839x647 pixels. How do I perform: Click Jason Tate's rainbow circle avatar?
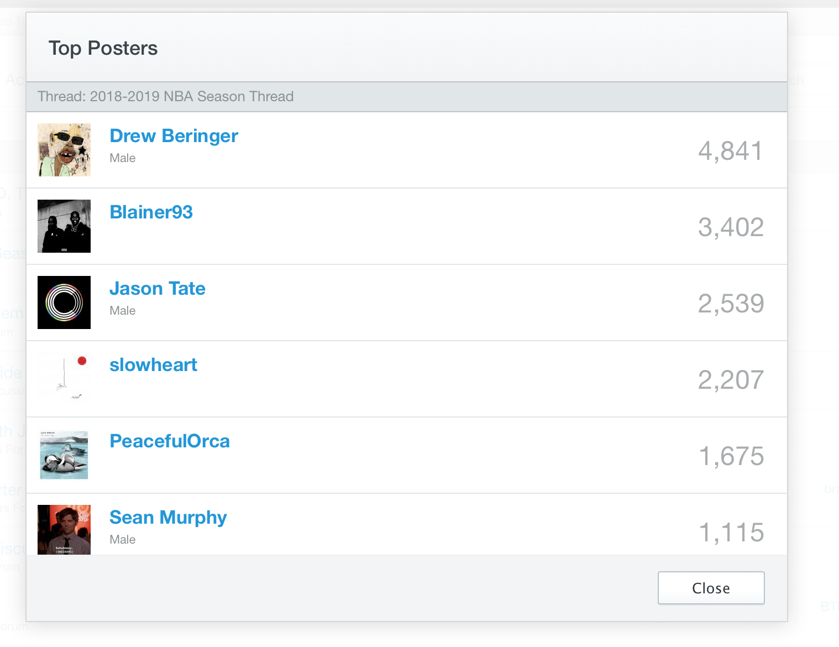click(64, 302)
